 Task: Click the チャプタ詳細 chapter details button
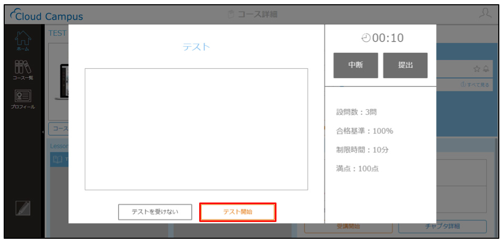443,226
